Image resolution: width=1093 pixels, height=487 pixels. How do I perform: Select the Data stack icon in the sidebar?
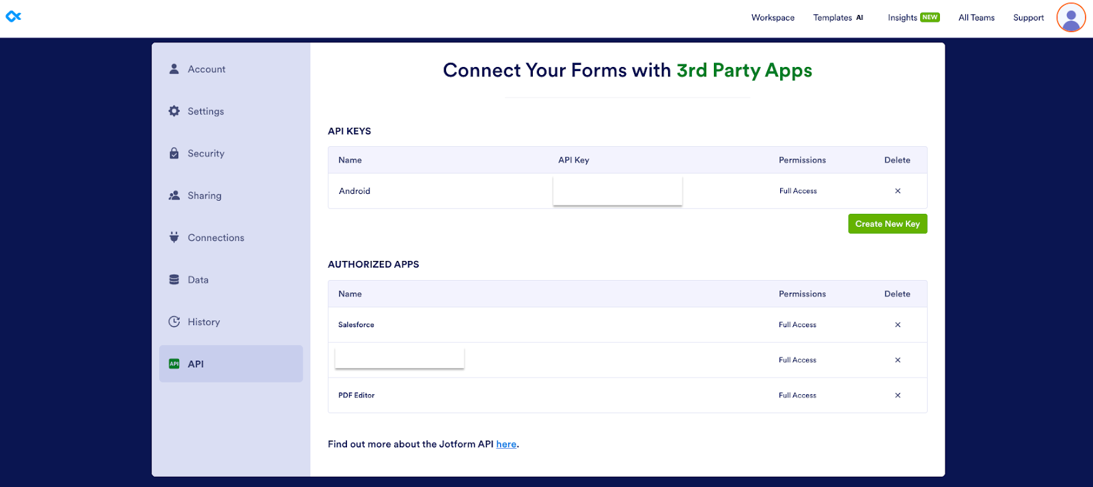pos(174,279)
